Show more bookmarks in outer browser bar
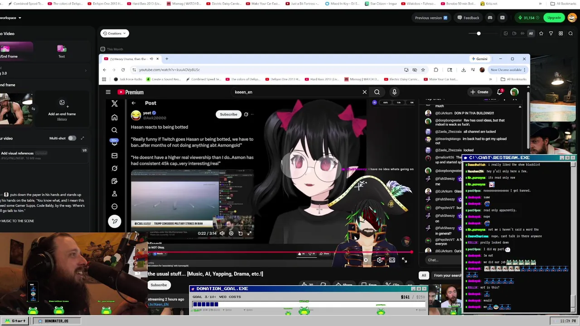 pyautogui.click(x=540, y=4)
